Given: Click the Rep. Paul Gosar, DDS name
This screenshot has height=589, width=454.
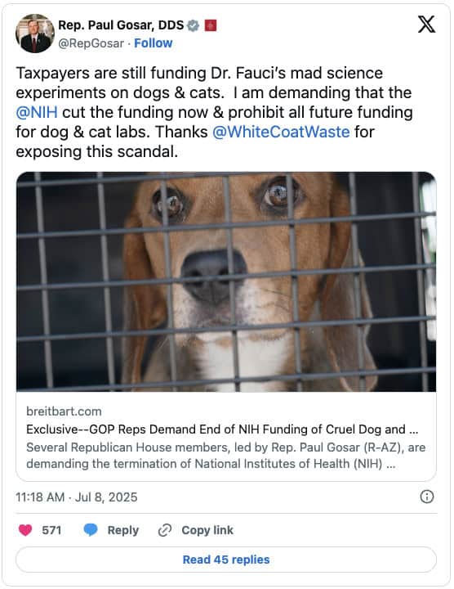Looking at the screenshot, I should tap(121, 25).
